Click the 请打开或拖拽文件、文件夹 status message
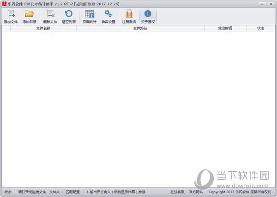 click(39, 192)
